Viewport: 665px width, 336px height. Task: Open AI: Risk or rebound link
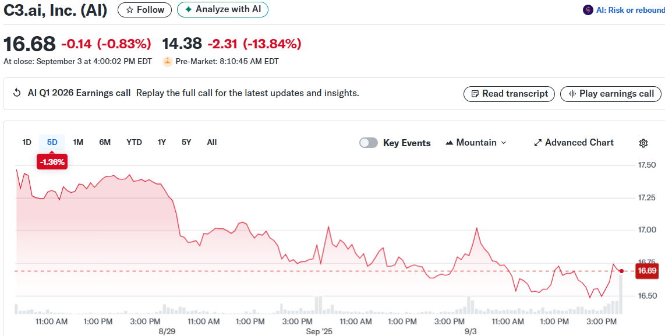(x=630, y=10)
